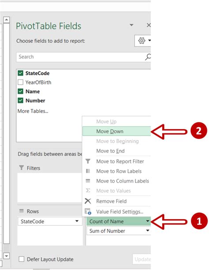Enable Defer Layout Update checkbox
The height and width of the screenshot is (270, 209).
coord(21,259)
